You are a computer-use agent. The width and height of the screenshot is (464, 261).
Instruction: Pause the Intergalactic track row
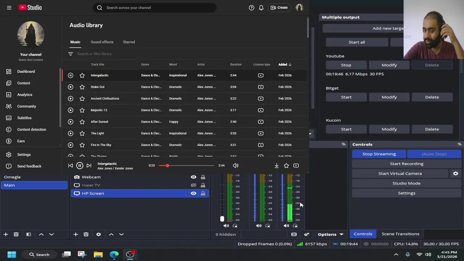[71, 75]
